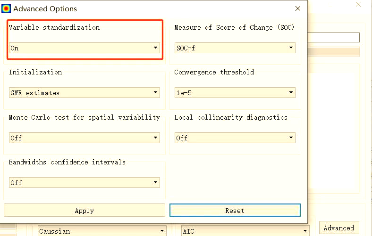Expand the AIC criterion dropdown
372x236 pixels.
click(x=245, y=231)
